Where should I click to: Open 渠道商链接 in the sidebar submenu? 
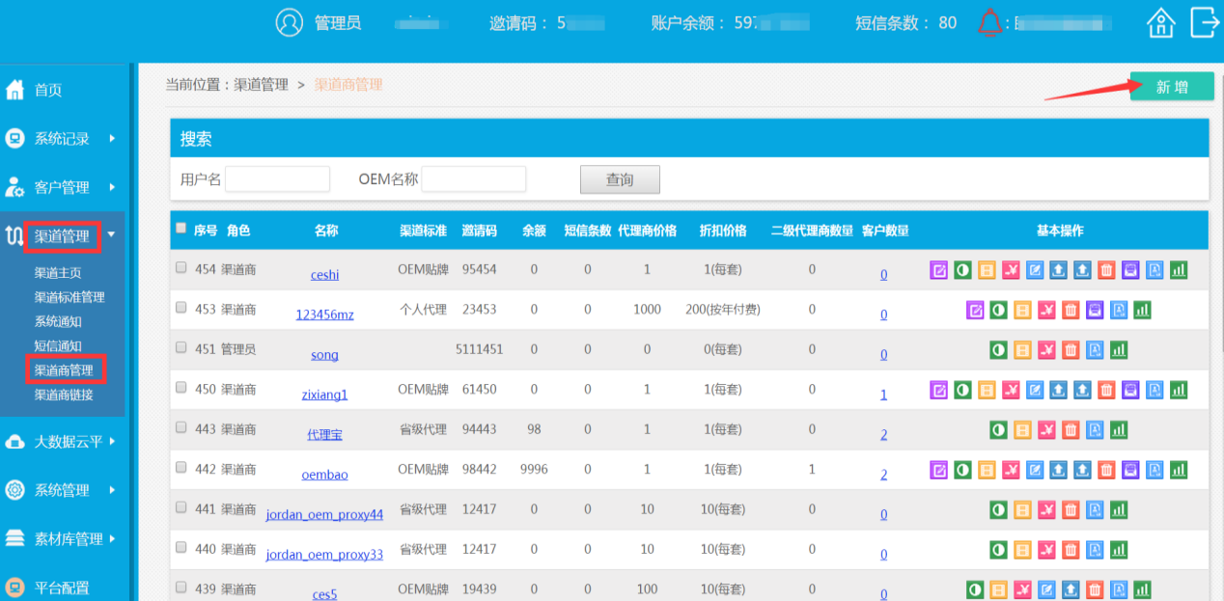tap(64, 394)
